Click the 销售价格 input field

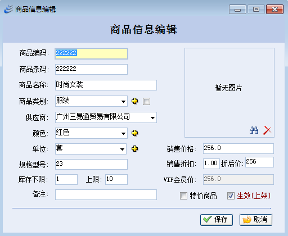238,148
